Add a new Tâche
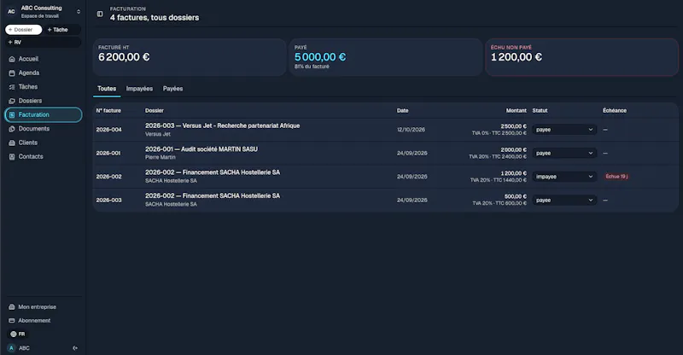Viewport: 683px width, 355px height. (x=62, y=30)
